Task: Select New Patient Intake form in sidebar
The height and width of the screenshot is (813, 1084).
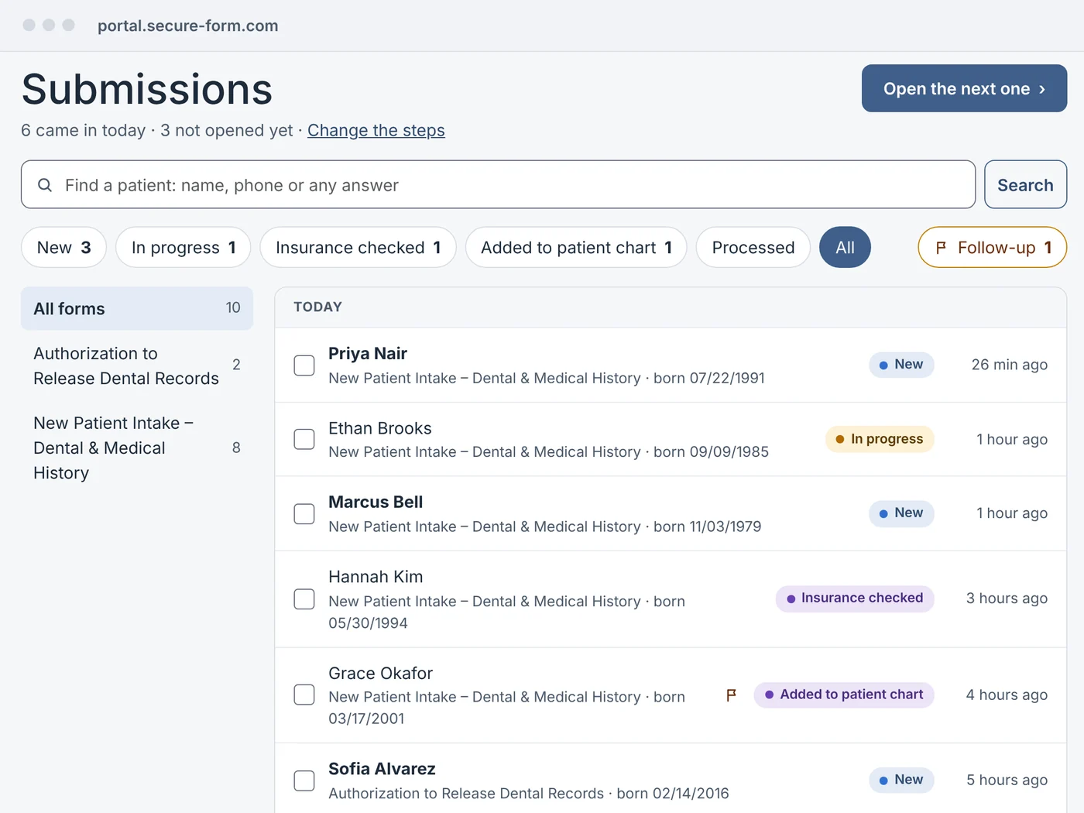Action: (137, 448)
